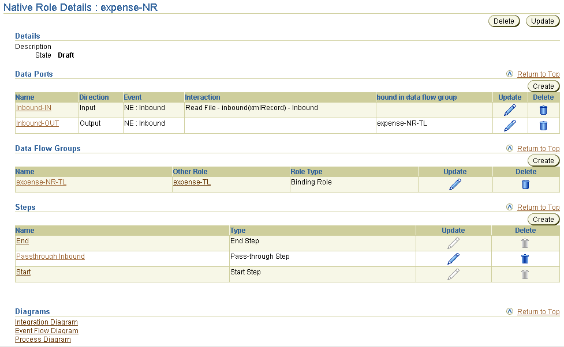The height and width of the screenshot is (347, 564).
Task: Create a new data flow group
Action: click(543, 161)
